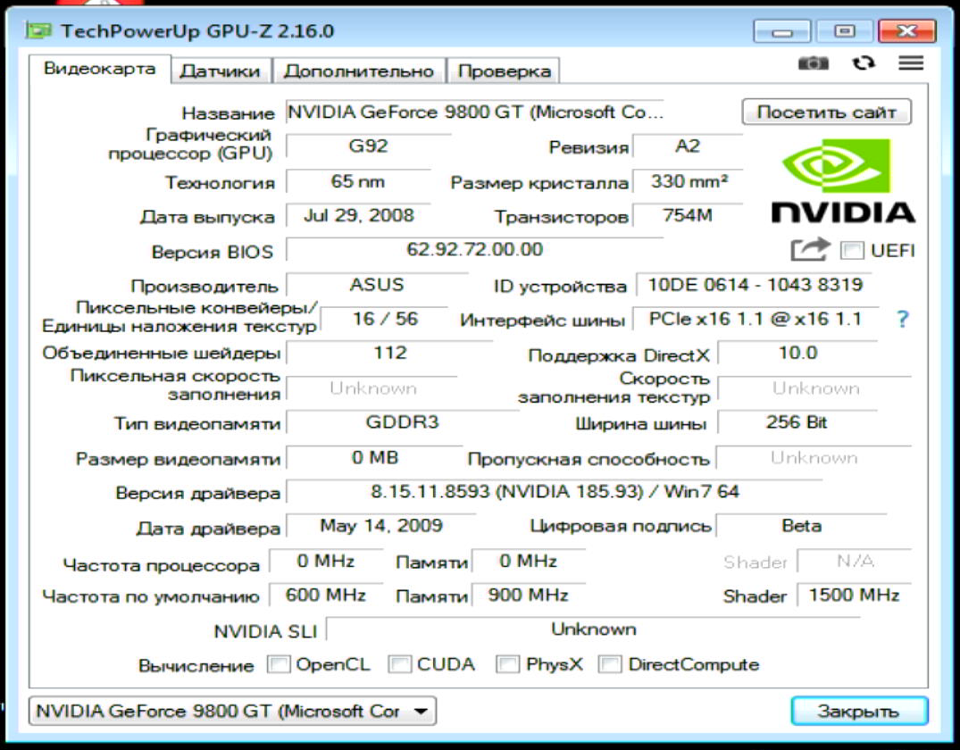Toggle the OpenCL checkbox
Screen dimensions: 960x750
[279, 664]
